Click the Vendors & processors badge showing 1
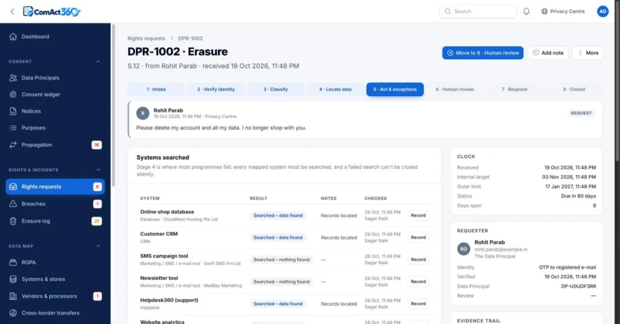620x324 pixels. (97, 296)
